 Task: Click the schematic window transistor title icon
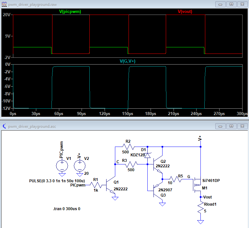click(4, 126)
